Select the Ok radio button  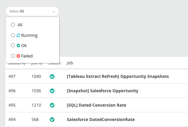pos(13,46)
